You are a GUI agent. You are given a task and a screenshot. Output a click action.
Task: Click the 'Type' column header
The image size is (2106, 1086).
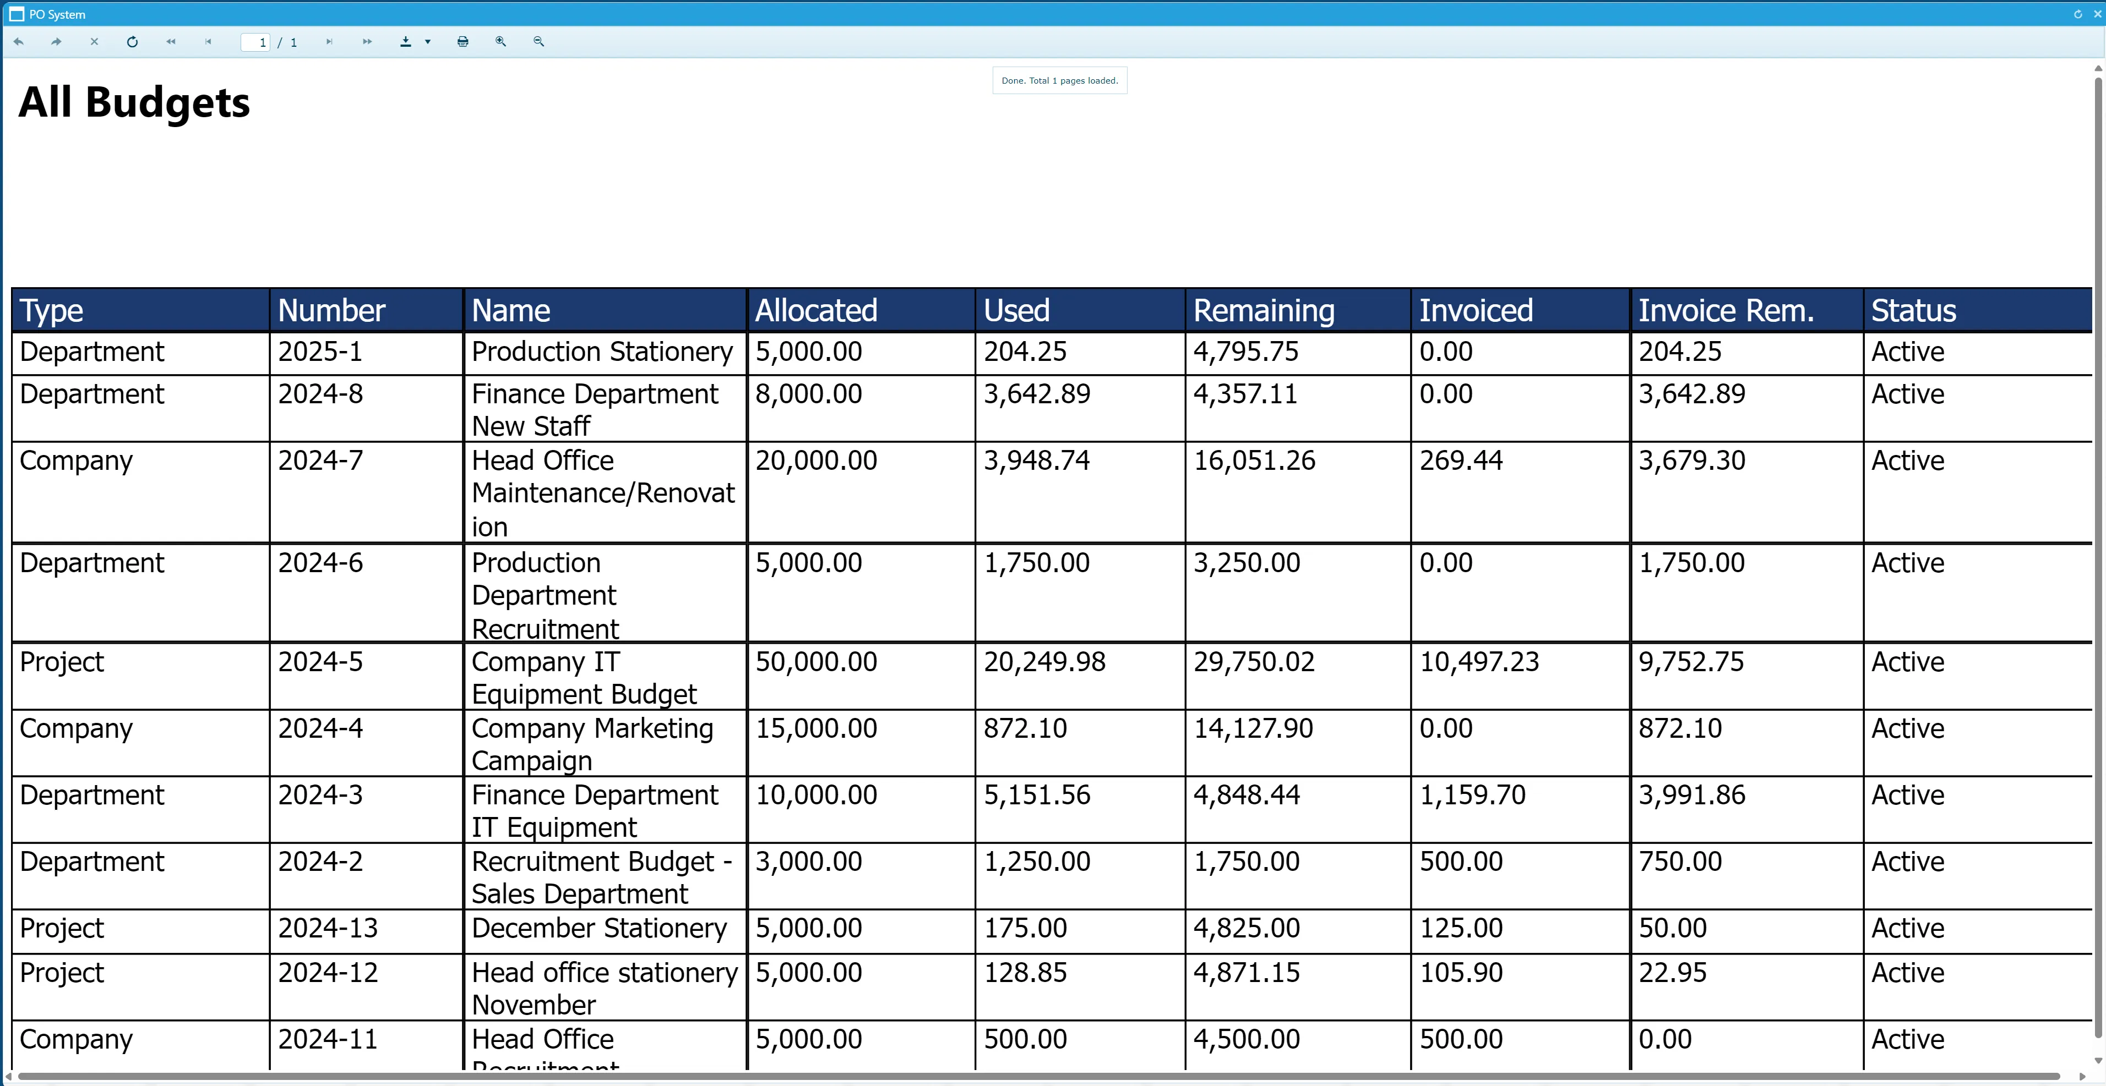pyautogui.click(x=140, y=310)
